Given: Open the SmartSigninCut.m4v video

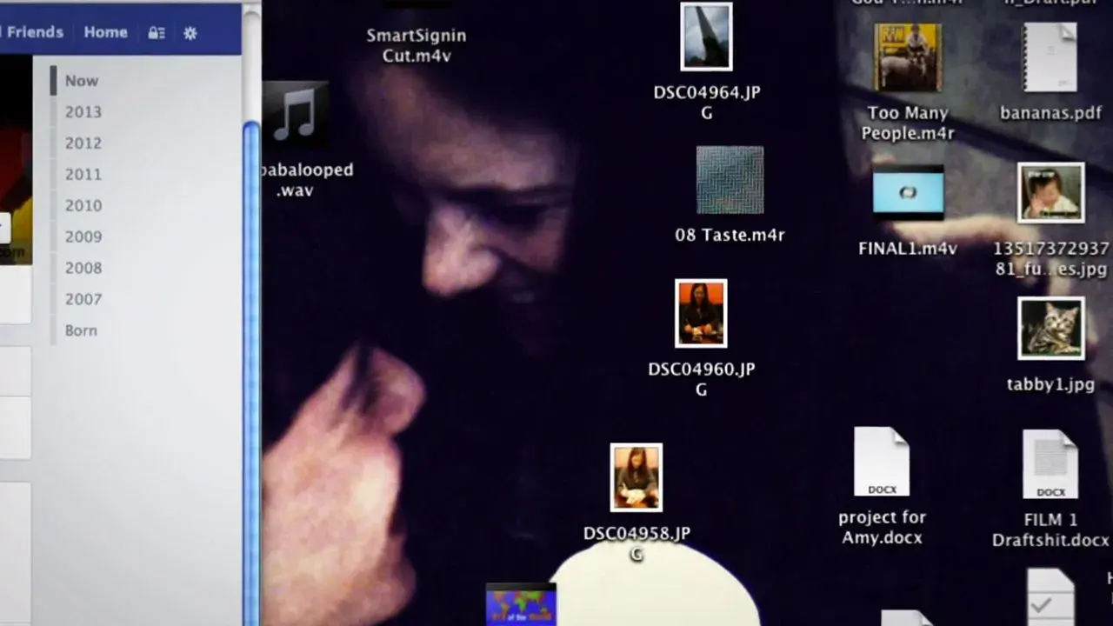Looking at the screenshot, I should click(x=416, y=44).
